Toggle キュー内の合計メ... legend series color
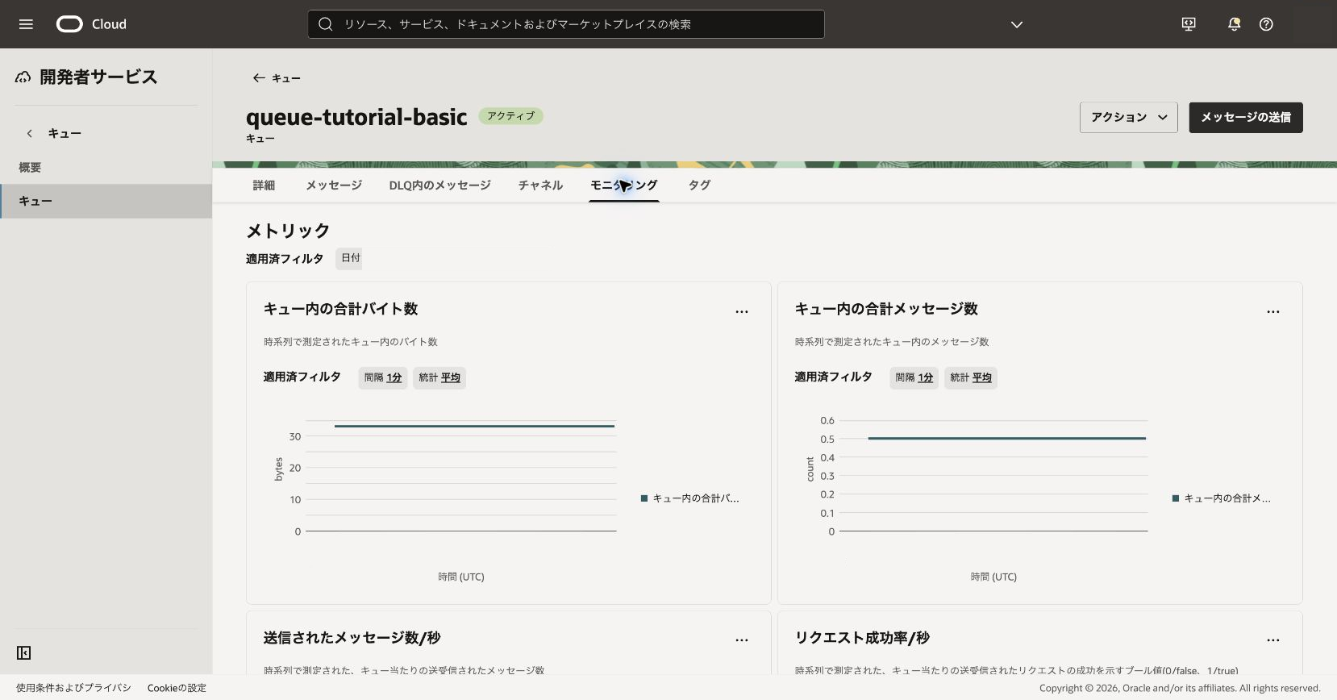The image size is (1337, 700). point(1176,498)
